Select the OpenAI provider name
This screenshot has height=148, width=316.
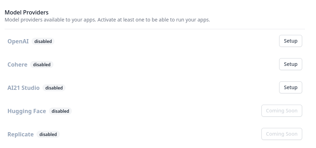tap(18, 41)
